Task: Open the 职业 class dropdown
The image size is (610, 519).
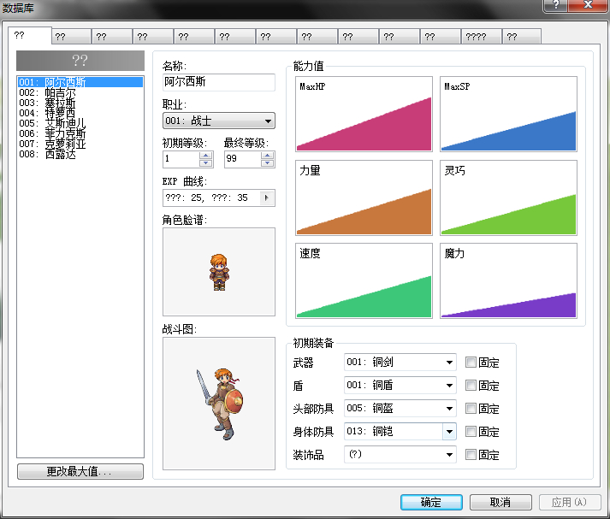Action: tap(219, 121)
